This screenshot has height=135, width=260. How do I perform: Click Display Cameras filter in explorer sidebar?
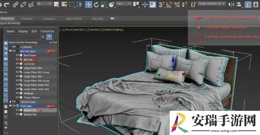tap(5, 59)
